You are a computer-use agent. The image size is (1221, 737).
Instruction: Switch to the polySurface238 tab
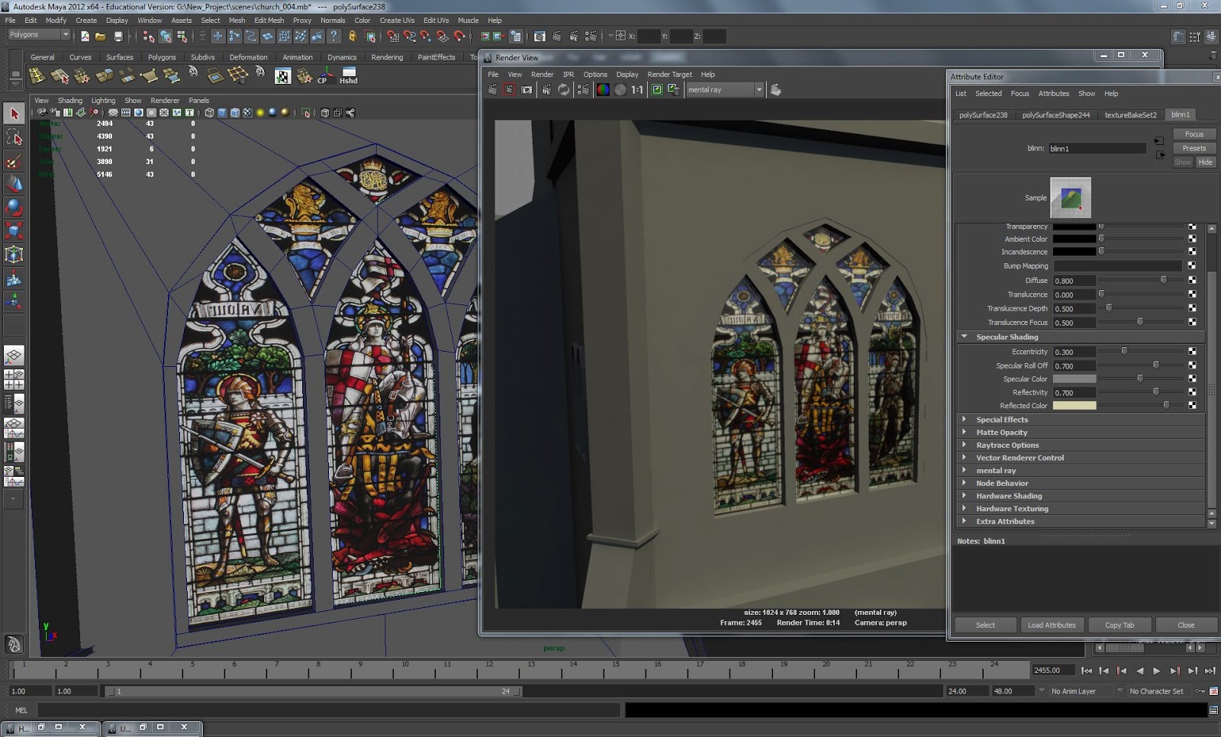pyautogui.click(x=983, y=114)
